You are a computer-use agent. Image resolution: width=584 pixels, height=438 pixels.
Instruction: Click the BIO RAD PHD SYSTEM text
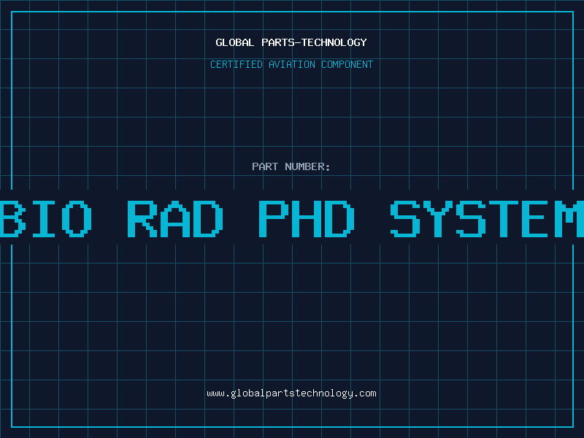coord(292,218)
